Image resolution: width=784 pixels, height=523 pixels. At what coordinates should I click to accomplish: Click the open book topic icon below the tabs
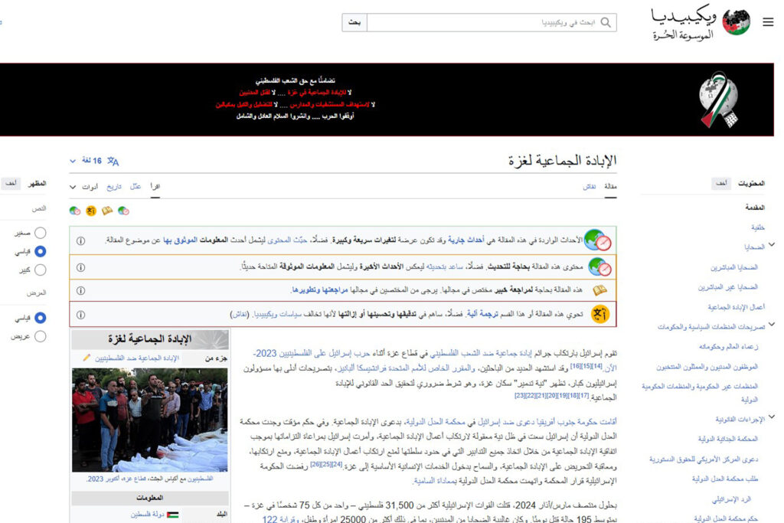tap(106, 211)
